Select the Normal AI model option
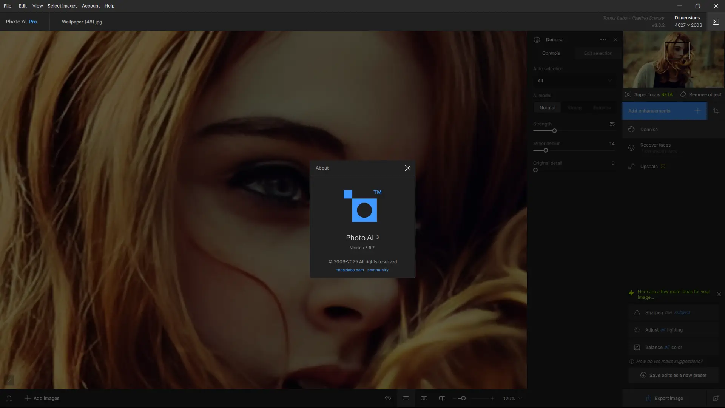The height and width of the screenshot is (408, 725). [547, 108]
